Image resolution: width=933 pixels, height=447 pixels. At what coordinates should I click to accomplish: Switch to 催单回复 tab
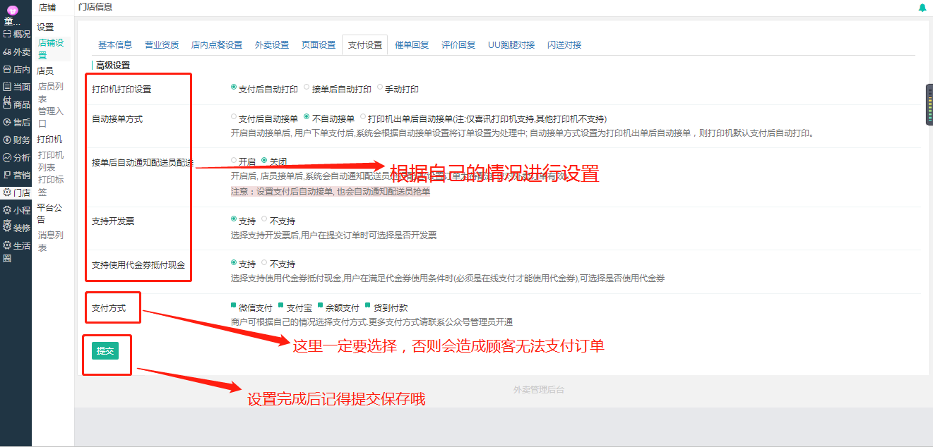point(412,44)
